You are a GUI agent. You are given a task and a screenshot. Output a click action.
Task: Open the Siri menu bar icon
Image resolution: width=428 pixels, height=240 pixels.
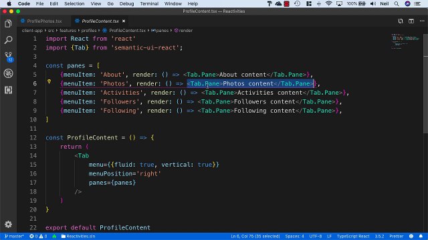pos(407,3)
